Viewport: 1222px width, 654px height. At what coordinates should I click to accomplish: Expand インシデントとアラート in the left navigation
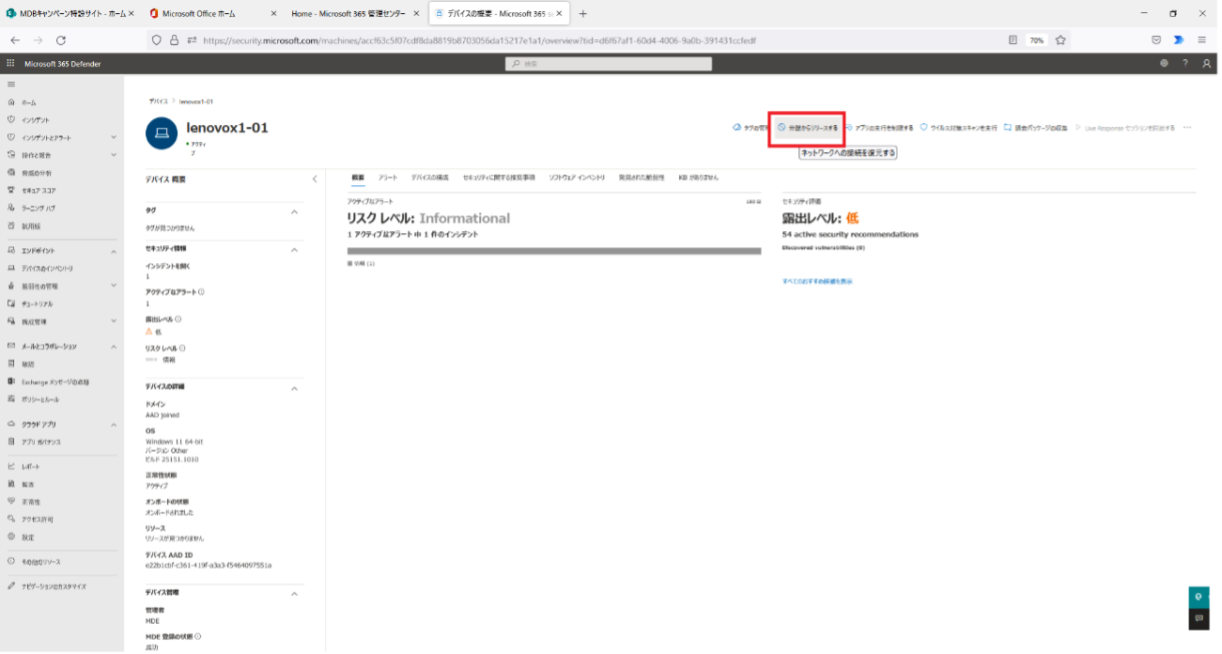[x=114, y=138]
